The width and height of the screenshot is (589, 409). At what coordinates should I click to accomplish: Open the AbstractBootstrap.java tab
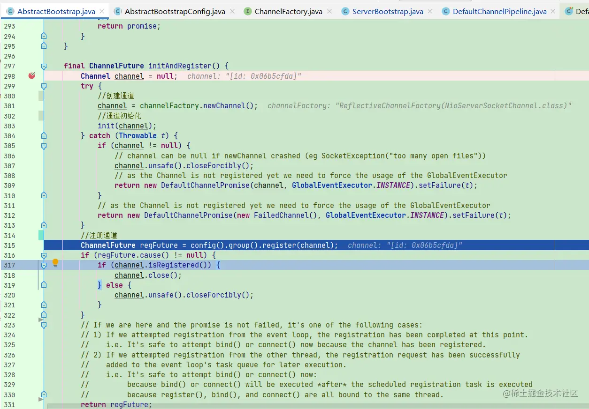(56, 11)
